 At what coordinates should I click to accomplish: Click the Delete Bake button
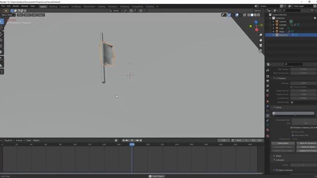283,143
